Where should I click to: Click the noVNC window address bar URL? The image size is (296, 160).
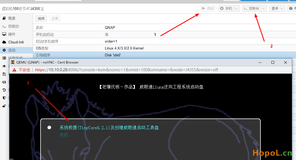(x=126, y=70)
